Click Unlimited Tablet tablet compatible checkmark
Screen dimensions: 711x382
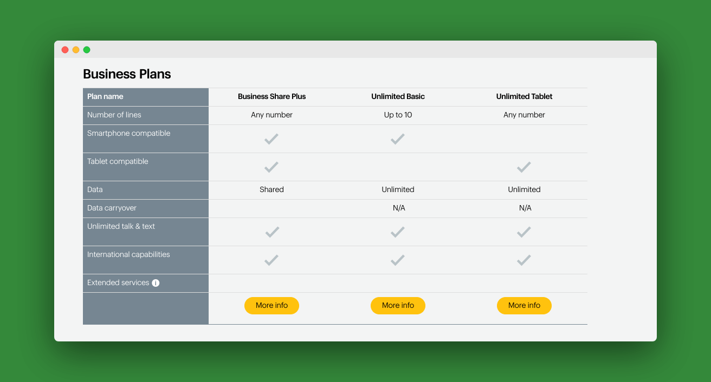pyautogui.click(x=524, y=167)
